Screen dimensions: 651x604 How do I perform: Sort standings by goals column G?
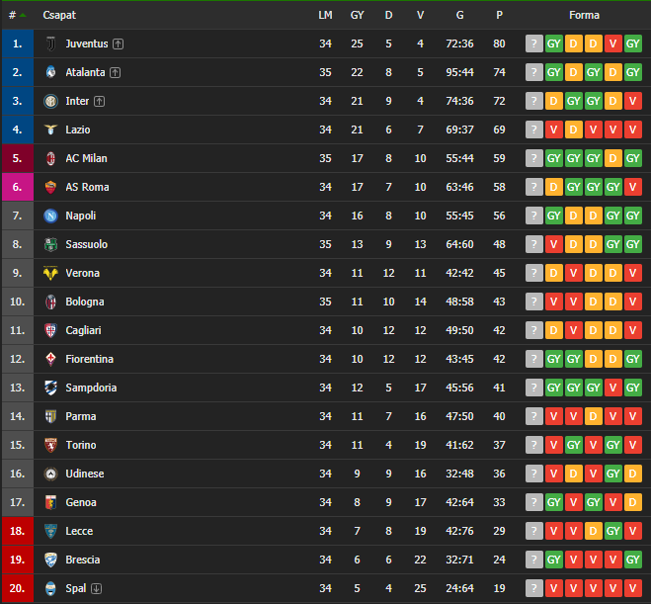[x=459, y=16]
